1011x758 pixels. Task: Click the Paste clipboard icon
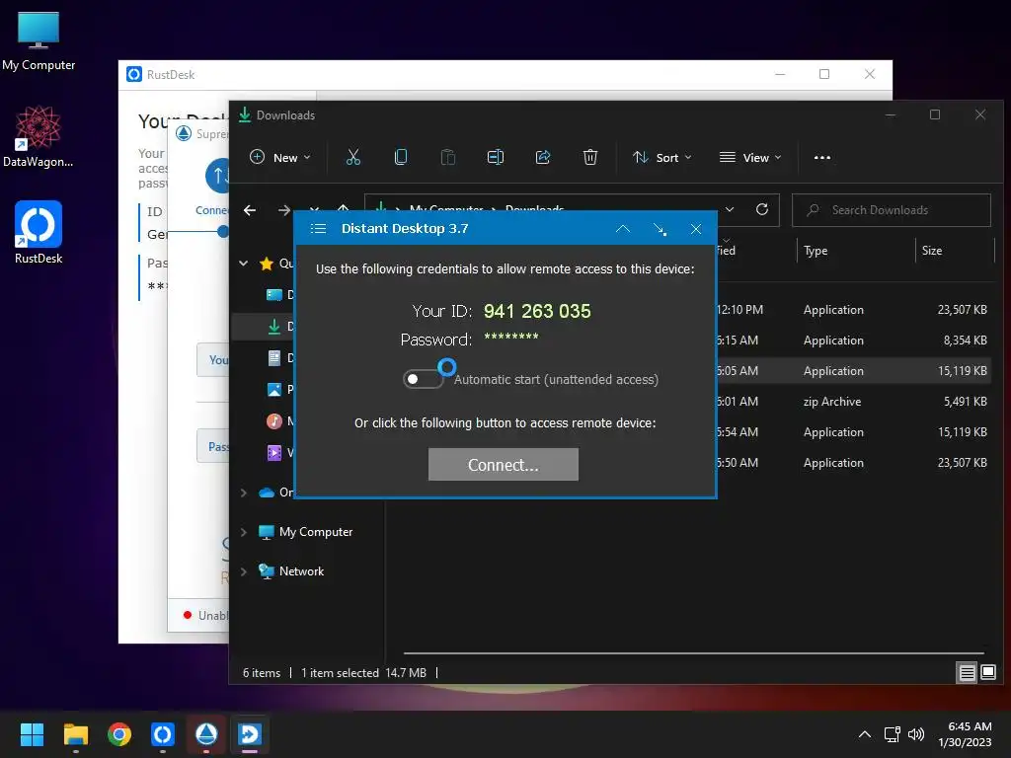448,157
